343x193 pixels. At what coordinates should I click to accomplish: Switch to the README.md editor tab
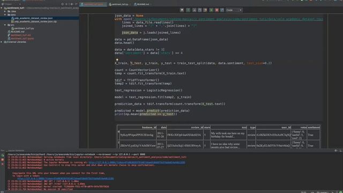coord(143,4)
